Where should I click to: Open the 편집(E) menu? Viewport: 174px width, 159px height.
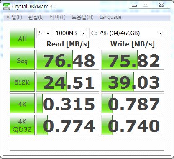click(36, 17)
